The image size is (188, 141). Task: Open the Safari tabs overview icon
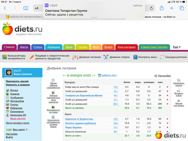point(182,8)
